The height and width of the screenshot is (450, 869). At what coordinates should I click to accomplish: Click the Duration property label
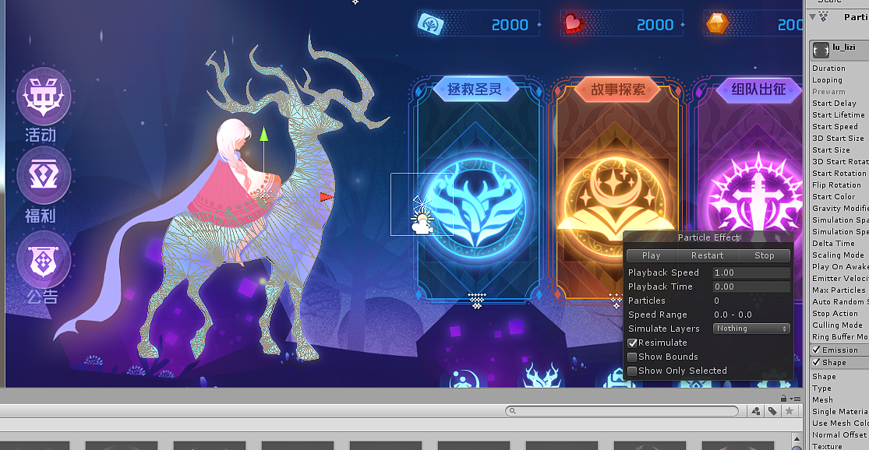click(828, 68)
